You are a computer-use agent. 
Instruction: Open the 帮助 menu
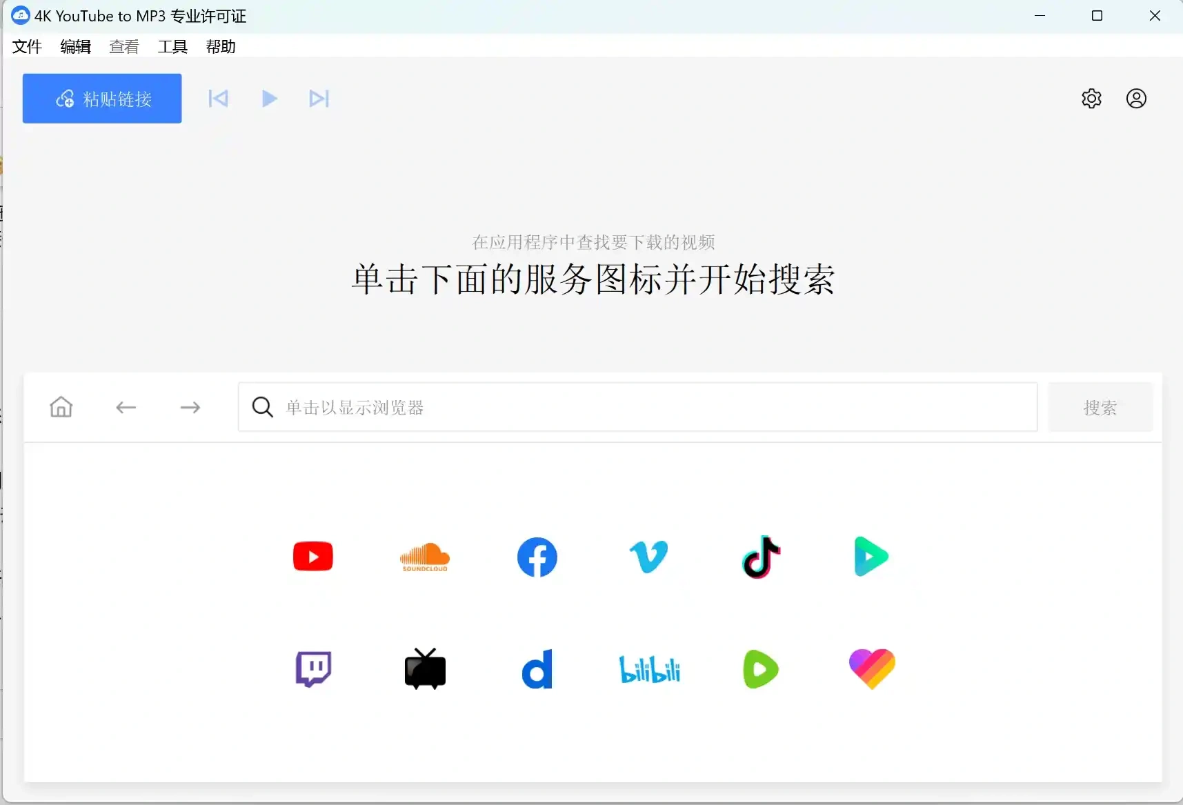pos(220,46)
